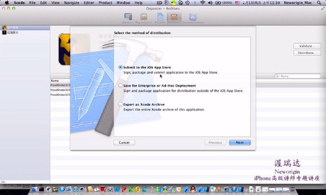The height and width of the screenshot is (195, 326).
Task: Open the View menu
Action: tap(55, 3)
